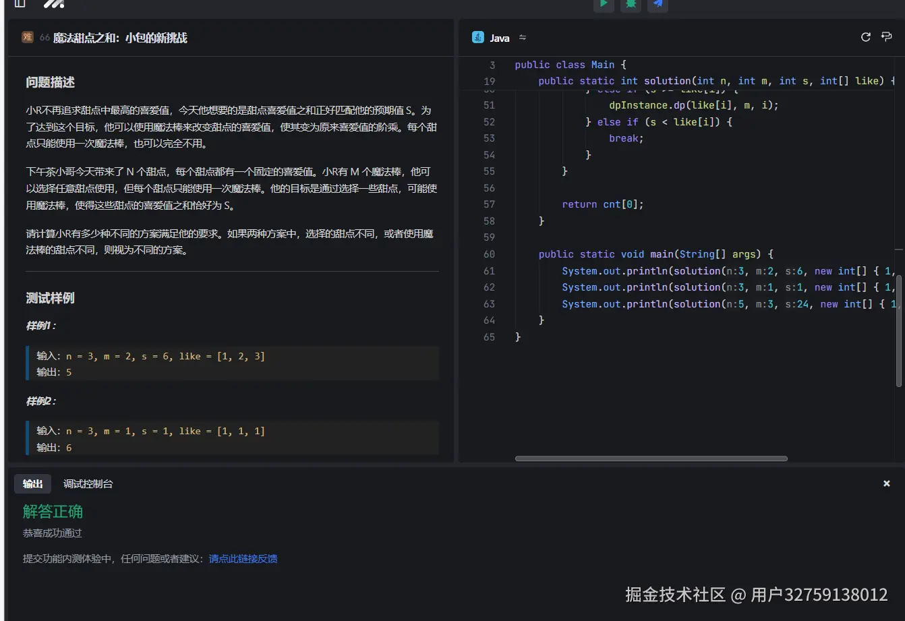Viewport: 905px width, 621px height.
Task: Click the problem title 魔法甜点之和: 小包的新挑战
Action: point(120,38)
